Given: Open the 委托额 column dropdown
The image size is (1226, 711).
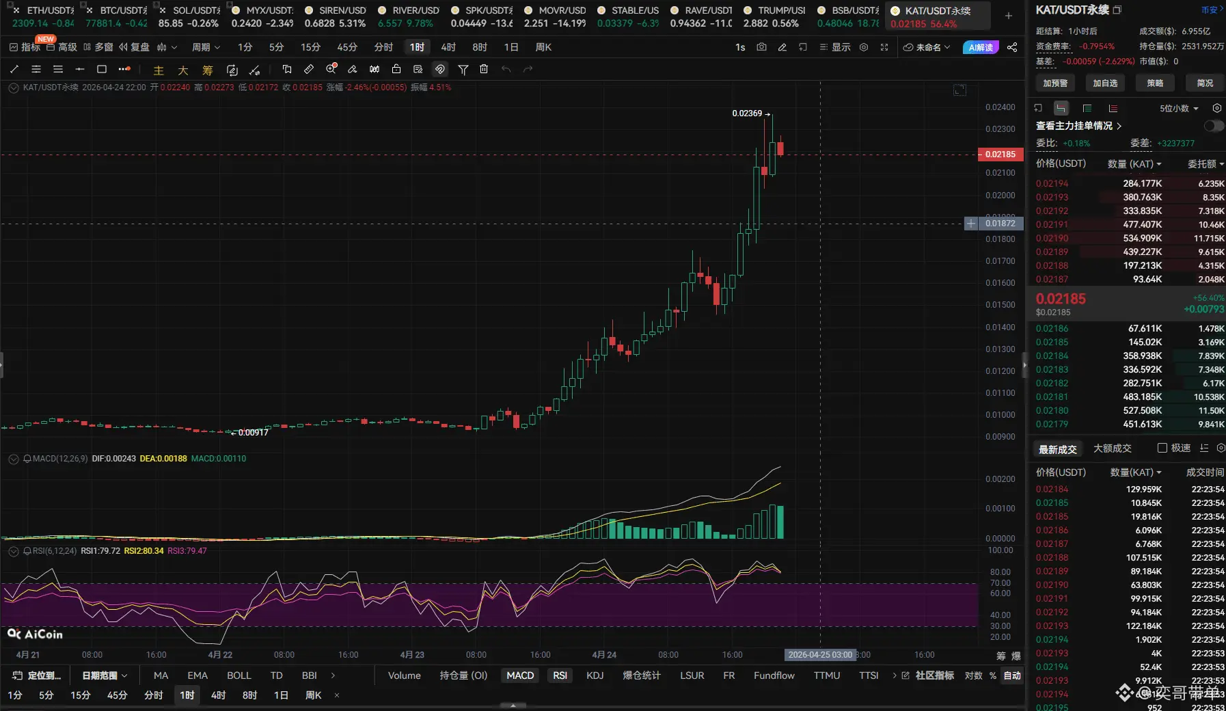Looking at the screenshot, I should click(x=1205, y=164).
